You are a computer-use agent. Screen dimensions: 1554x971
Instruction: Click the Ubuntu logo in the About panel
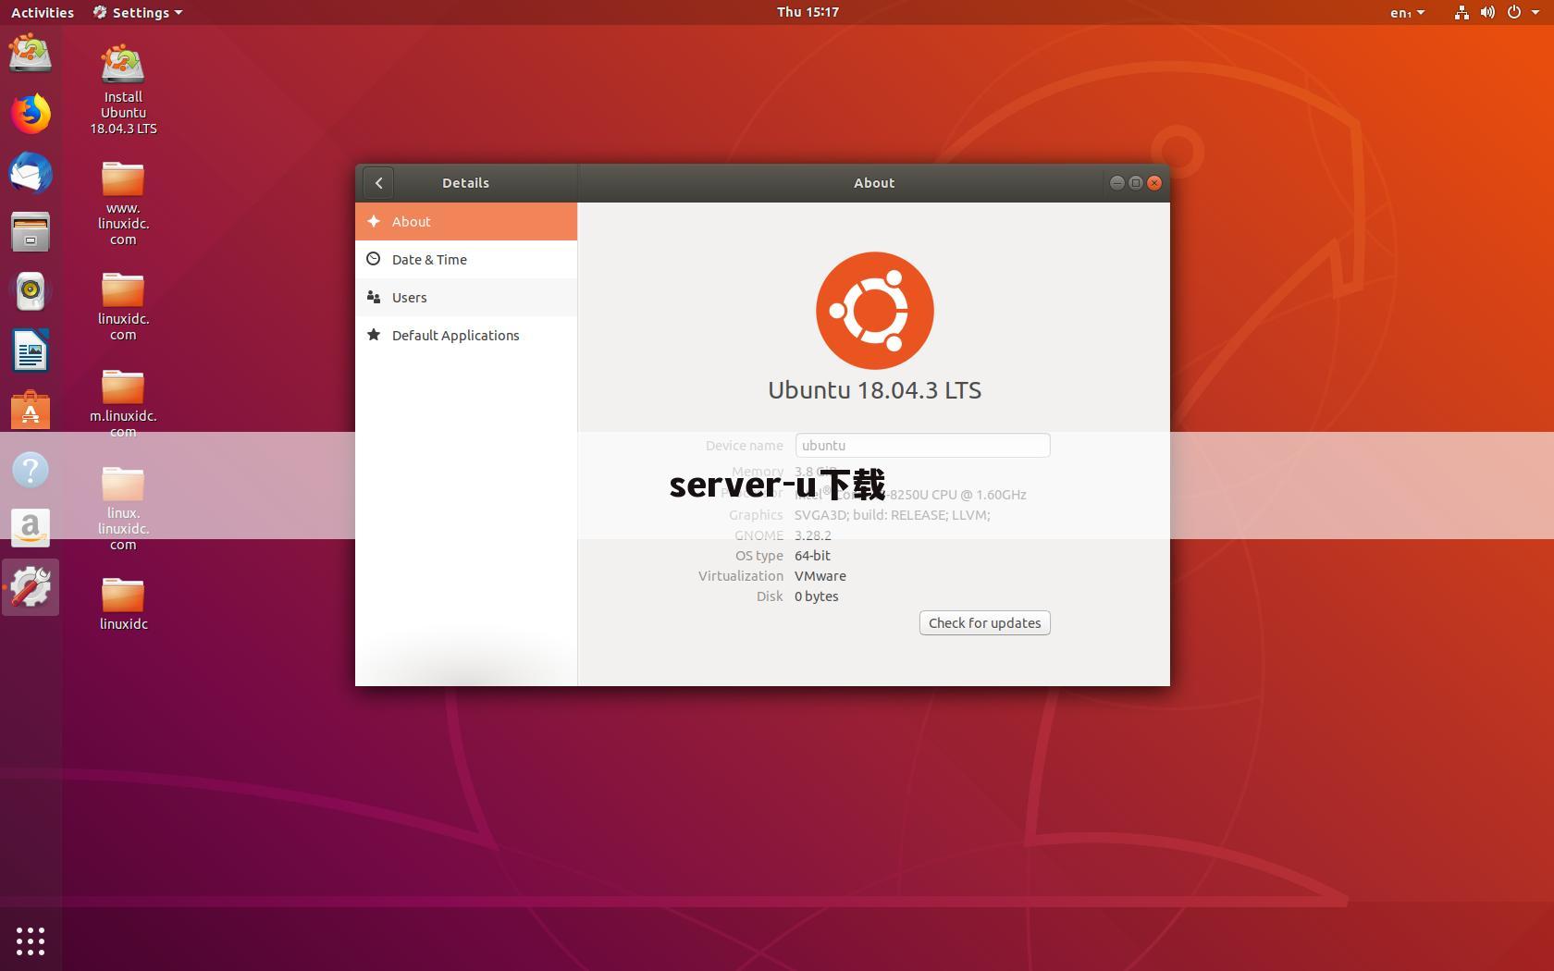click(875, 311)
